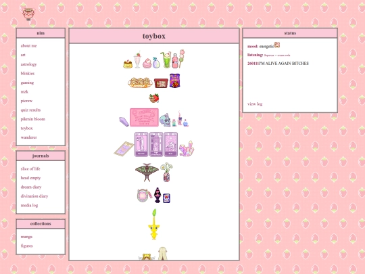Screen dimensions: 365x274
Task: Select the lavender egg with teal bow
Action: coord(156,63)
